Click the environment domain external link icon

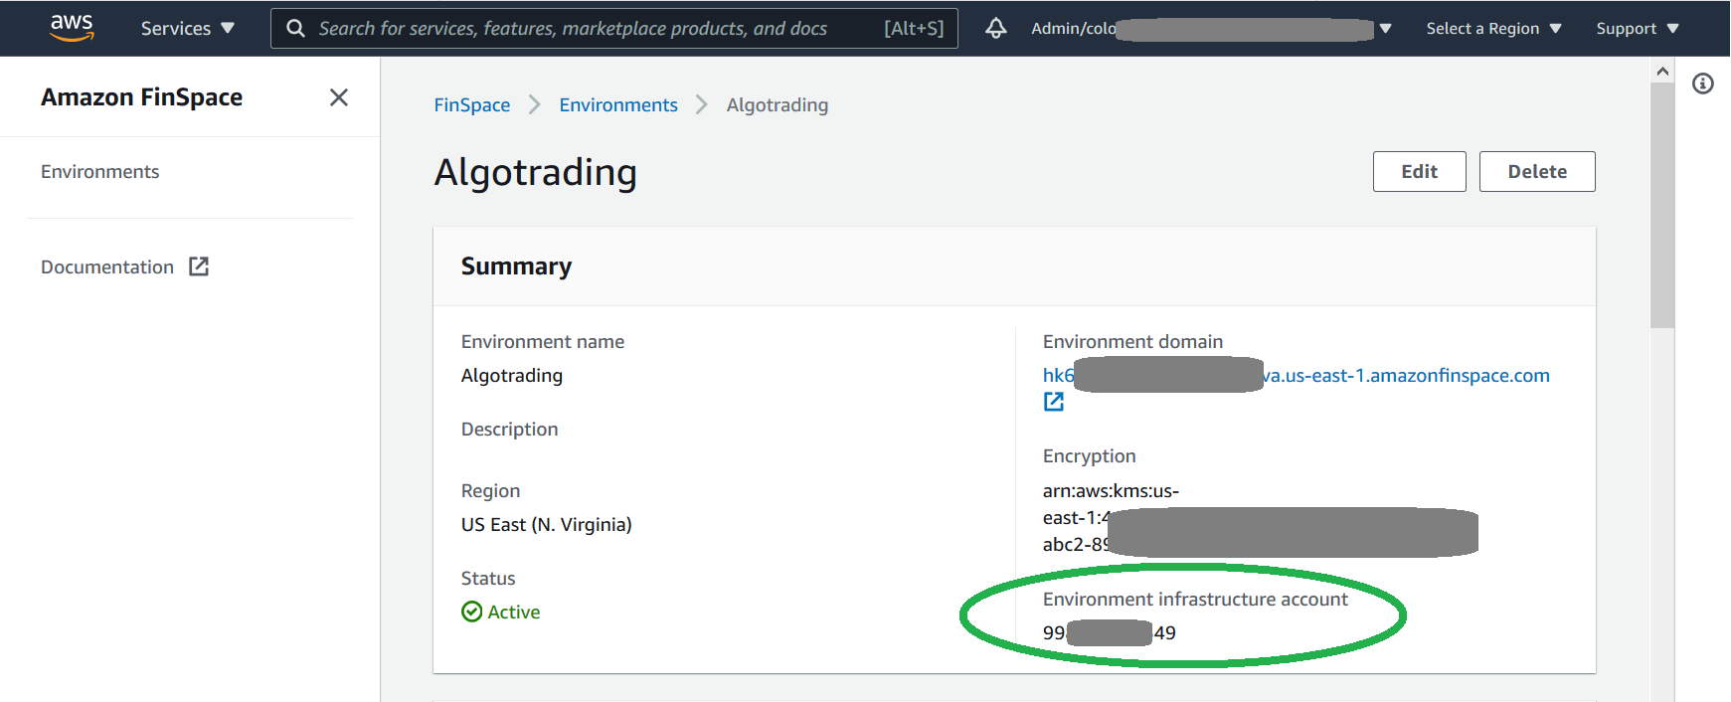point(1054,402)
